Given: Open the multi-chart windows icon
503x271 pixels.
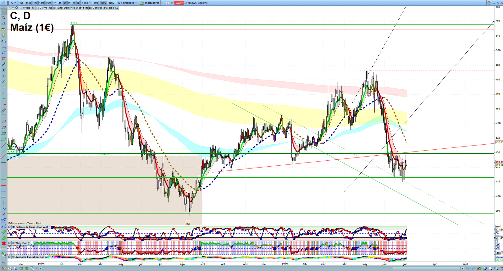Looking at the screenshot, I should point(32,268).
